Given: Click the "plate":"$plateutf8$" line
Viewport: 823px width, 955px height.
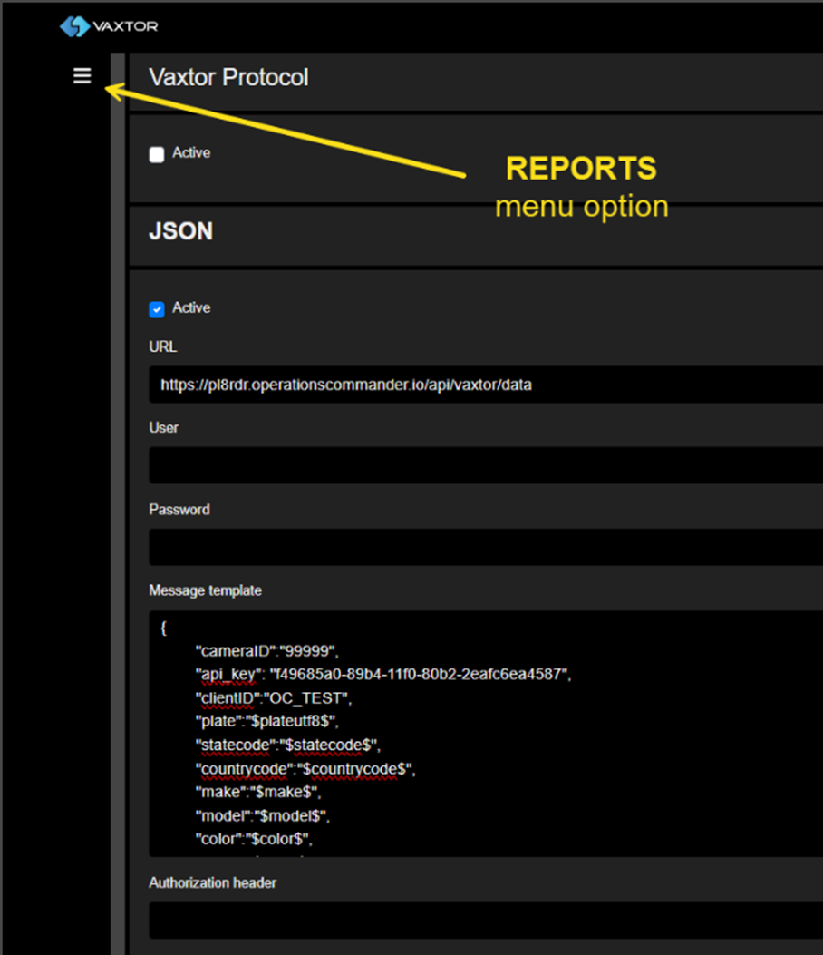Looking at the screenshot, I should tap(266, 721).
